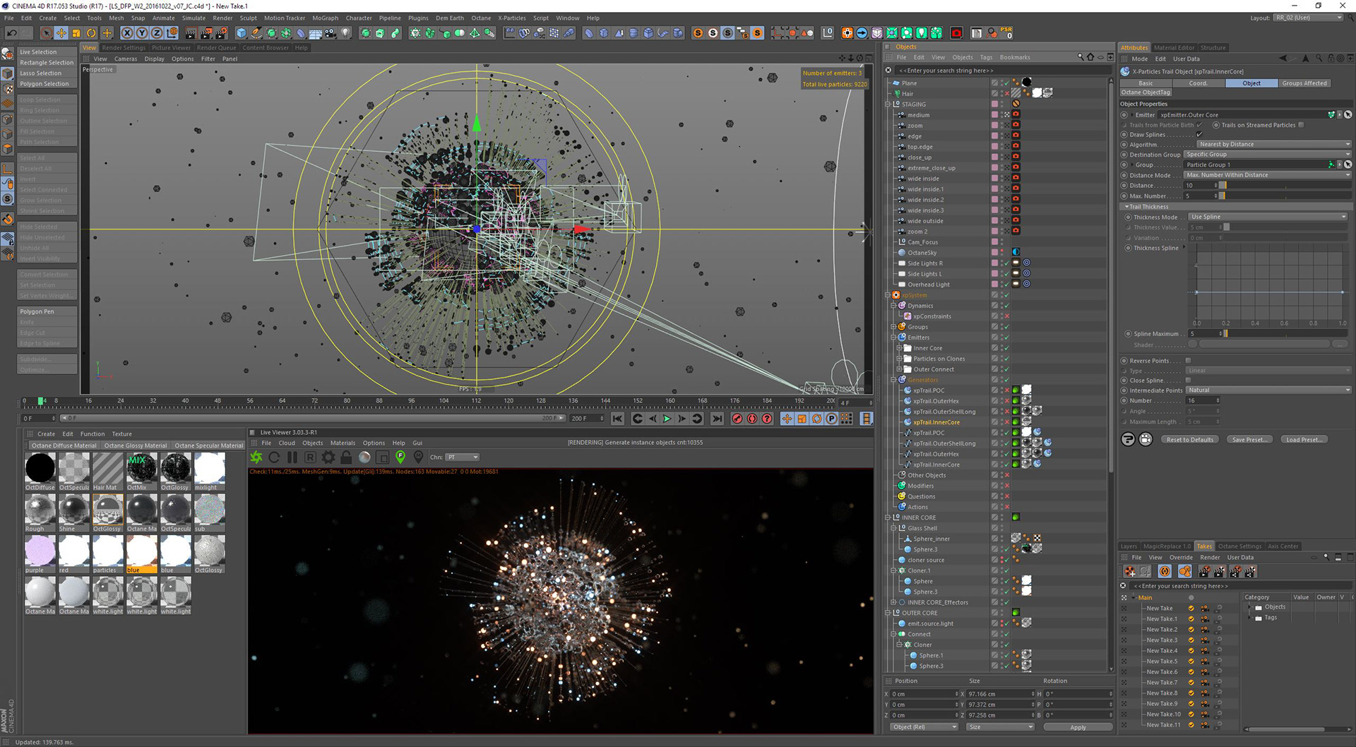Open the Algorithm dropdown Nearest by Distance

coord(1273,144)
